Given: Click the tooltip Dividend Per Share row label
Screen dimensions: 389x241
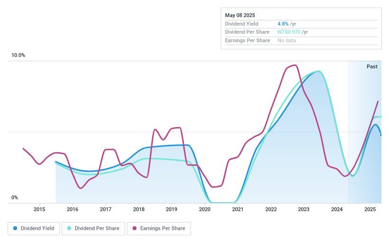Looking at the screenshot, I should (x=247, y=32).
